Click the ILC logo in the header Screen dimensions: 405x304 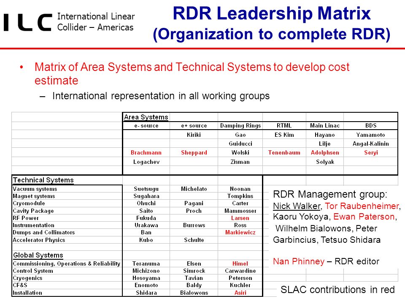point(28,23)
